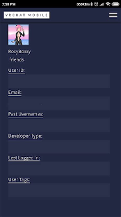Tap the network speed indicator
Screen dimensions: 121x217
tap(83, 4)
